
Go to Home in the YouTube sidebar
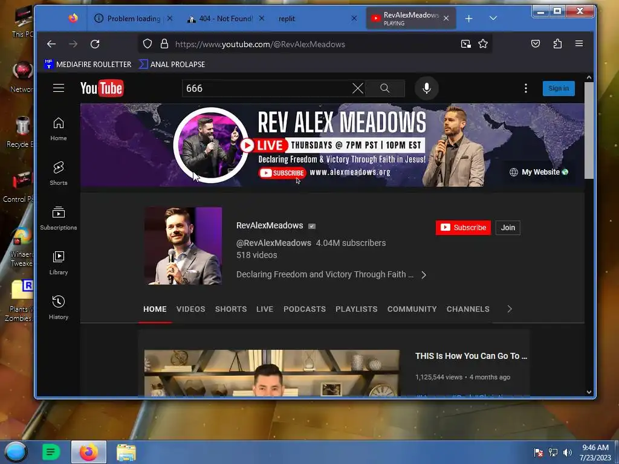(59, 129)
